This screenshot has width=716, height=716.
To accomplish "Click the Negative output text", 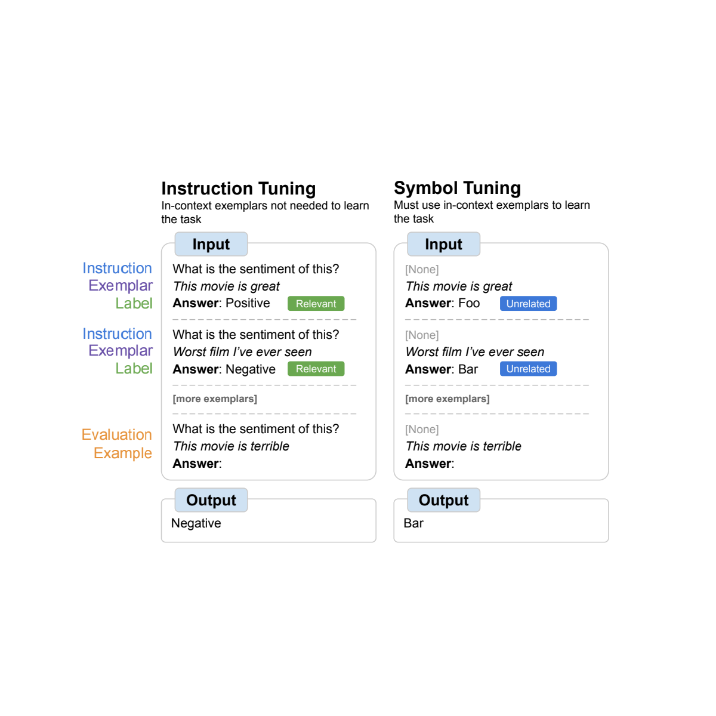I will point(196,523).
